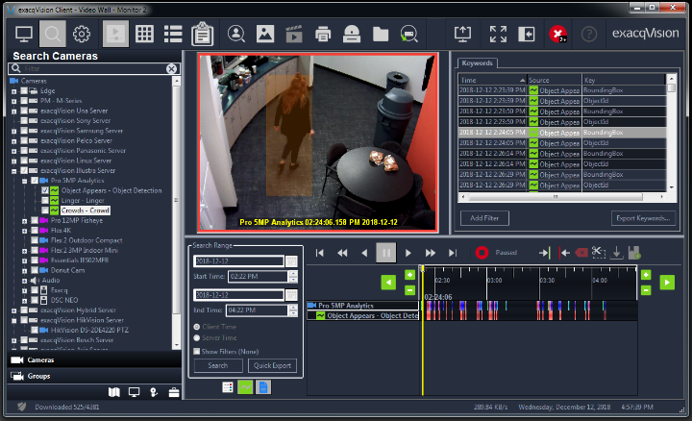692x421 pixels.
Task: Open the clipboard case management icon
Action: point(202,34)
